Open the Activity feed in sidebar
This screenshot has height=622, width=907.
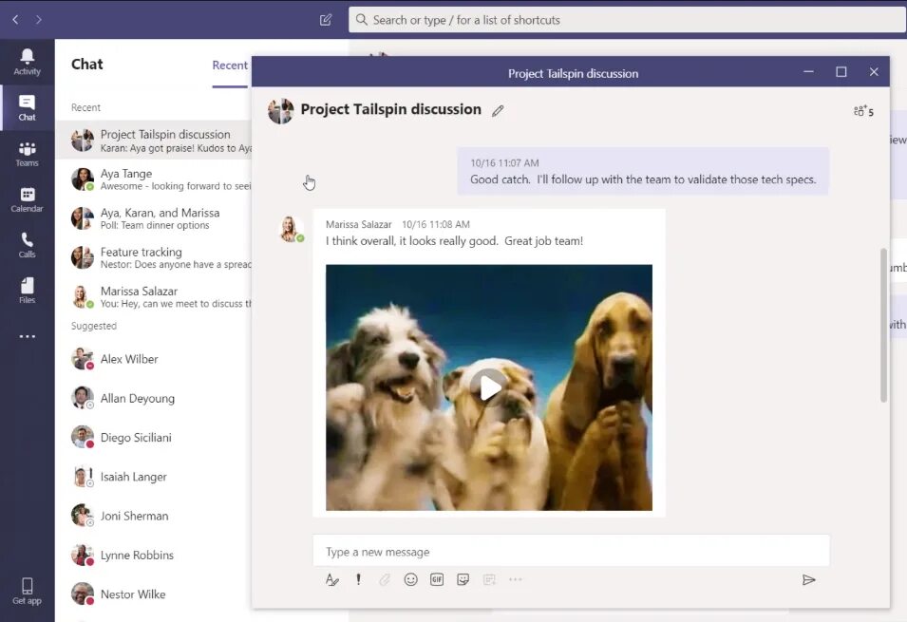(x=28, y=62)
